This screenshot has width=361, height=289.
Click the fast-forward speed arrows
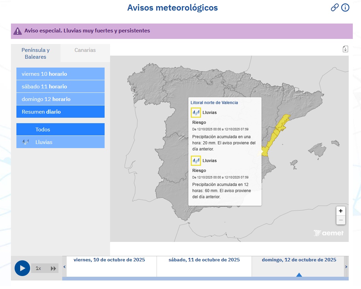point(53,269)
